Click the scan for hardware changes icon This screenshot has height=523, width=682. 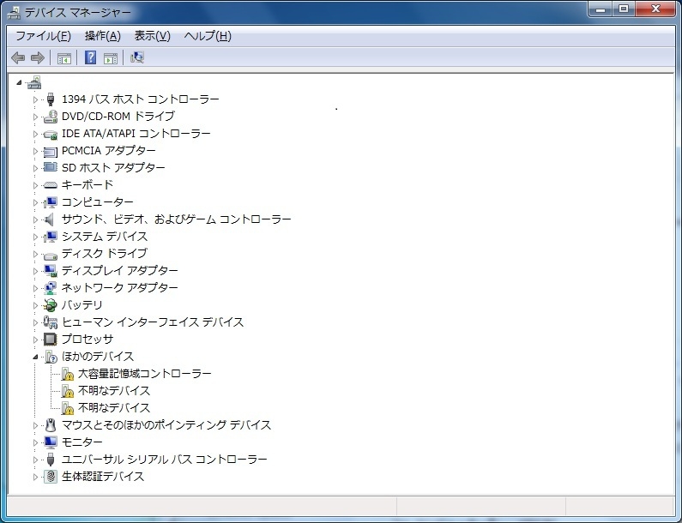click(137, 57)
